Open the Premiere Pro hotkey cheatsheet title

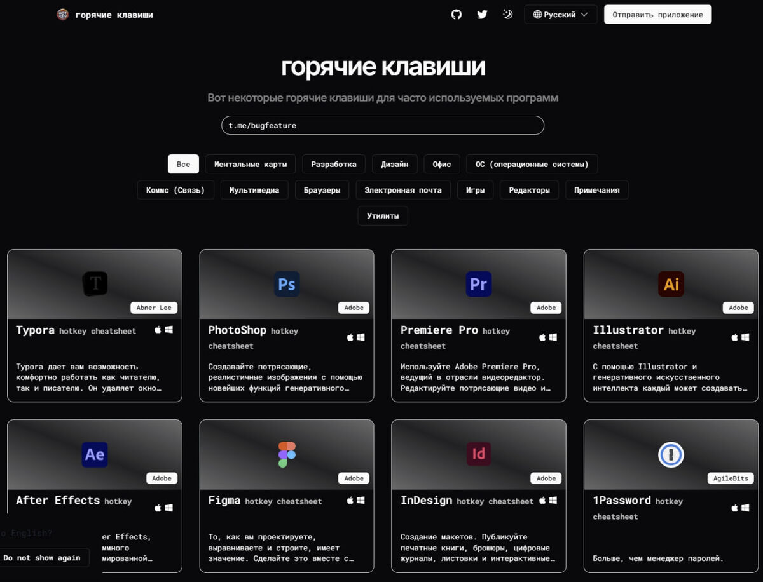pyautogui.click(x=455, y=337)
